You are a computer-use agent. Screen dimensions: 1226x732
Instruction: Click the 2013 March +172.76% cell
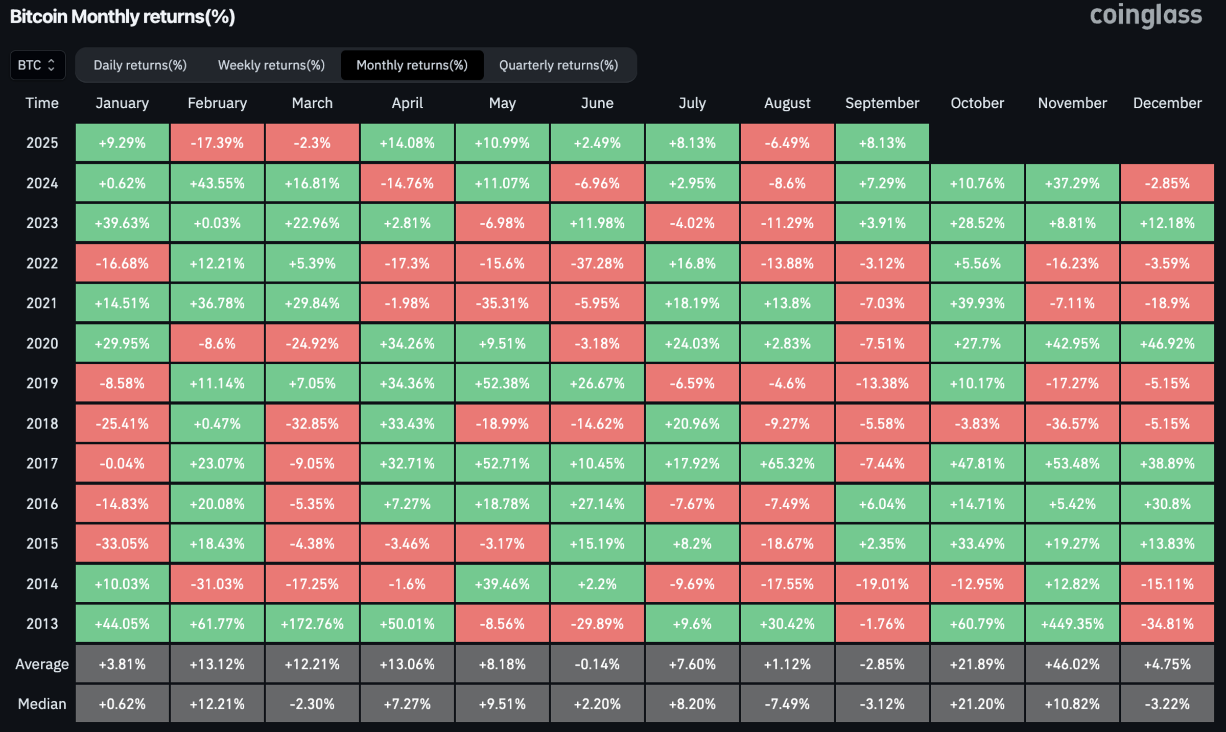[x=312, y=624]
